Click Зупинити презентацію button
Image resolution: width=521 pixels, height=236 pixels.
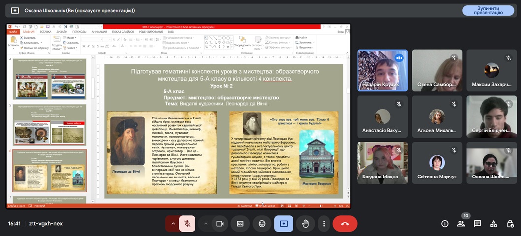click(x=488, y=10)
